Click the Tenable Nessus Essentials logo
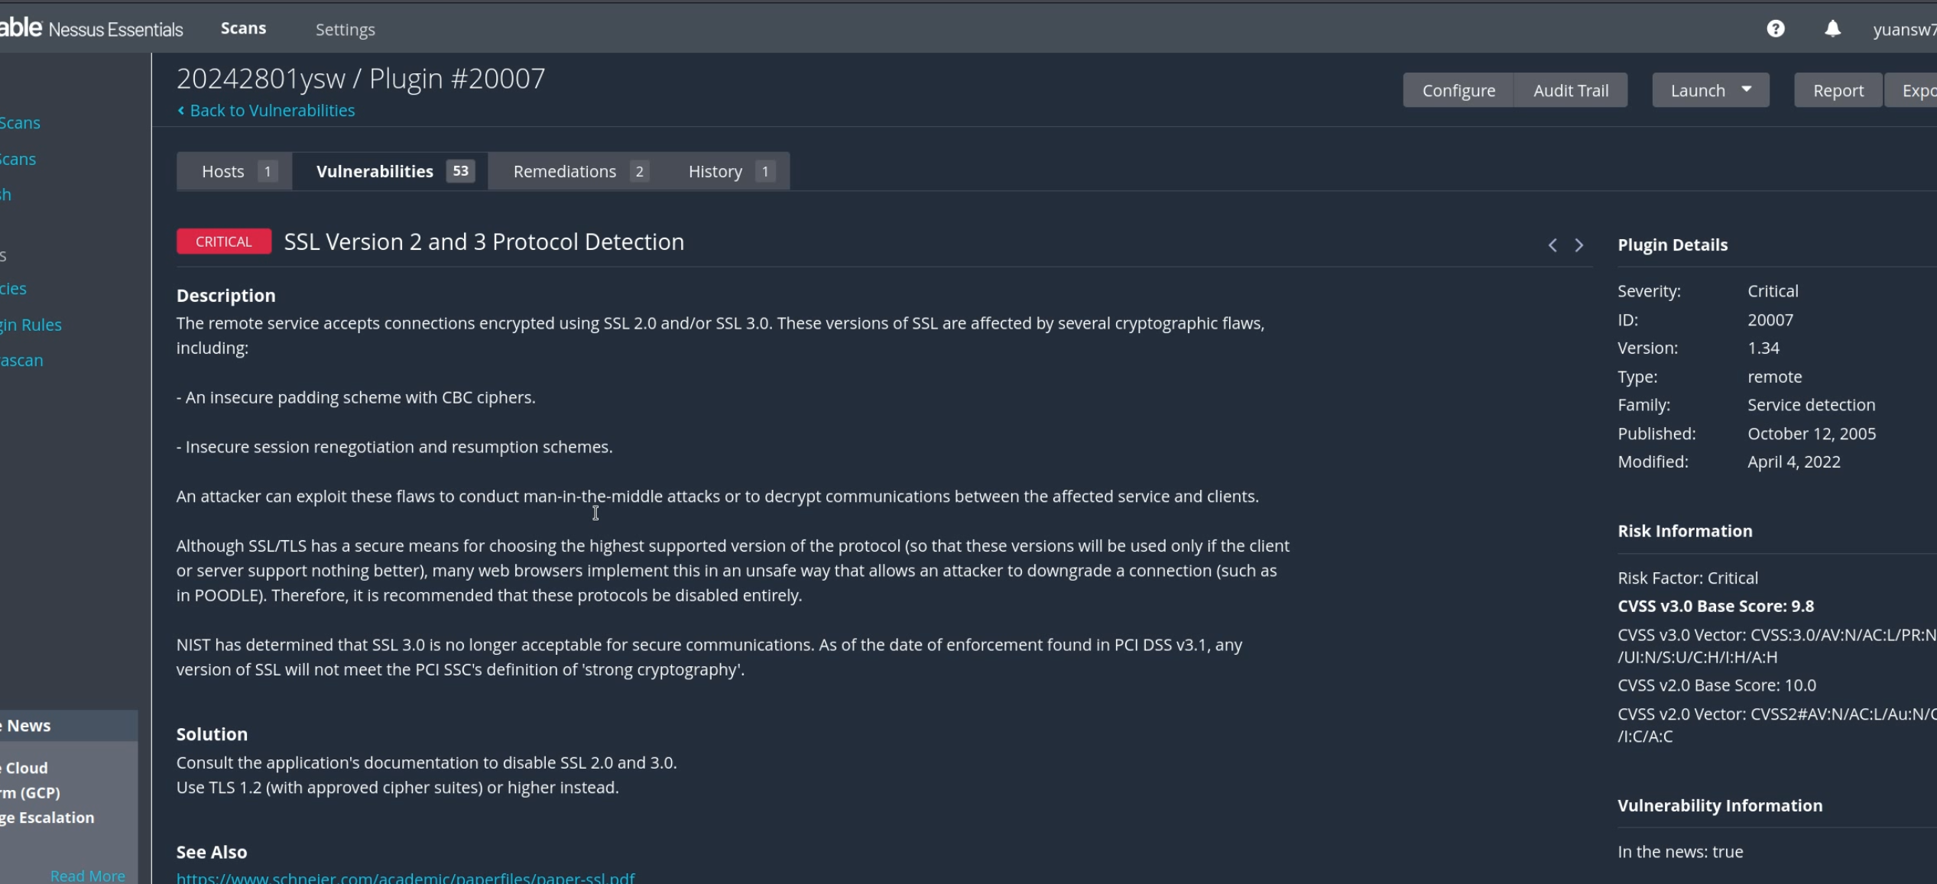This screenshot has width=1937, height=884. pos(92,29)
